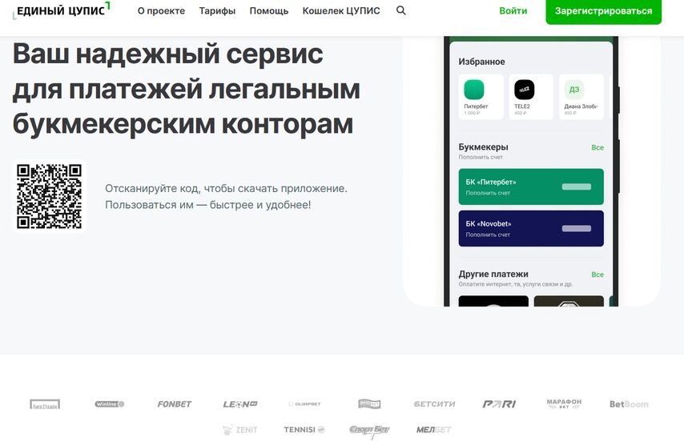
Task: Click the Winline logo
Action: [110, 404]
